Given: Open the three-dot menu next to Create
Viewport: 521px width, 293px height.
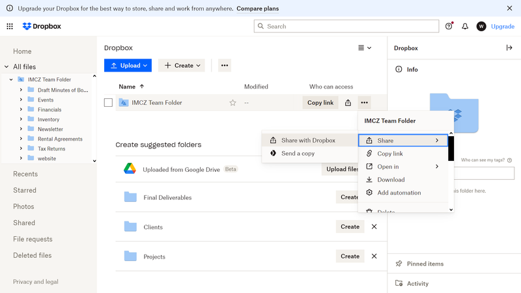Looking at the screenshot, I should pos(224,65).
